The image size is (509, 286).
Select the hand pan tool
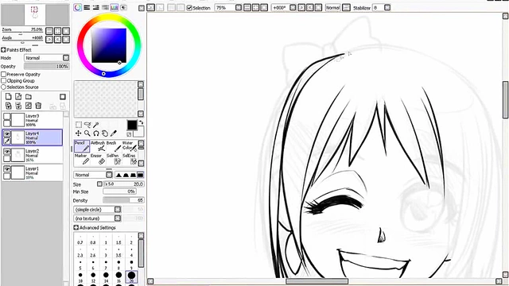(104, 133)
